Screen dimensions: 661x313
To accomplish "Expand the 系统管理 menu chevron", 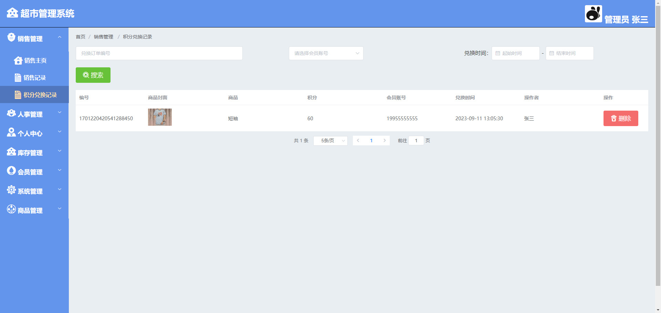I will click(x=60, y=189).
